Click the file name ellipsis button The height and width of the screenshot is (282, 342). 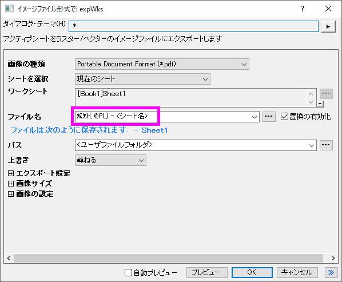[269, 116]
